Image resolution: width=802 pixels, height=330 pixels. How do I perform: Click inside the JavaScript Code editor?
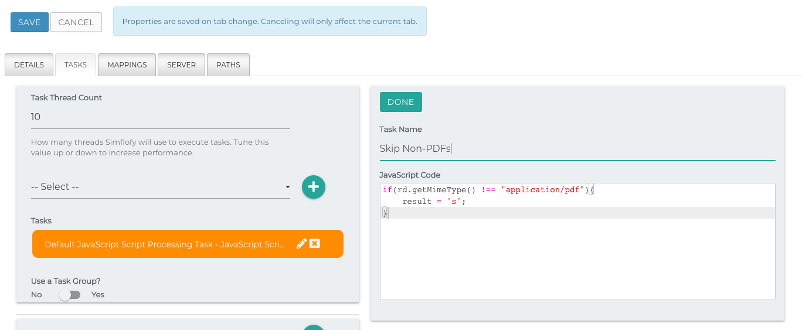click(x=577, y=258)
